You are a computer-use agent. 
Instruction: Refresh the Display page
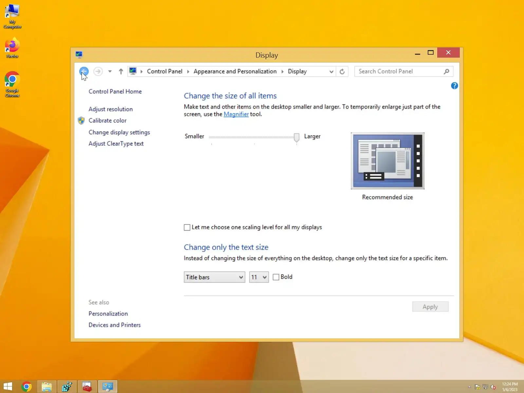342,71
